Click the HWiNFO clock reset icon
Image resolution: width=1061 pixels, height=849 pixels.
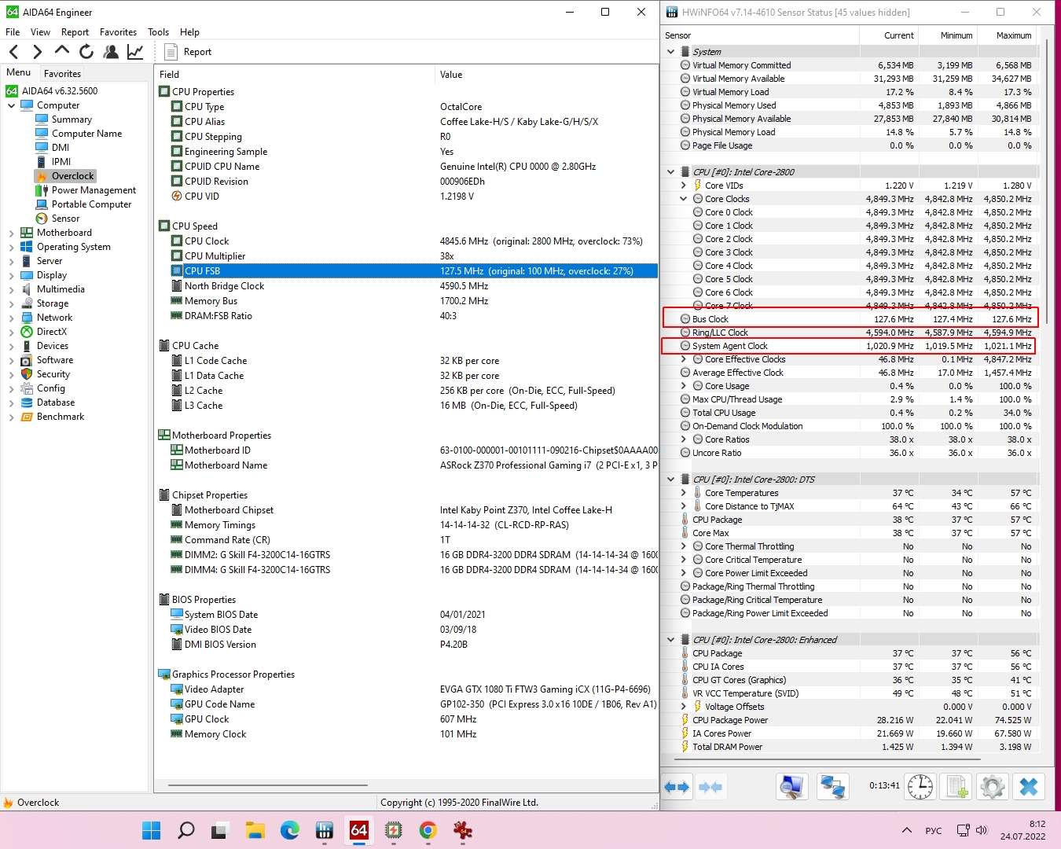coord(920,786)
